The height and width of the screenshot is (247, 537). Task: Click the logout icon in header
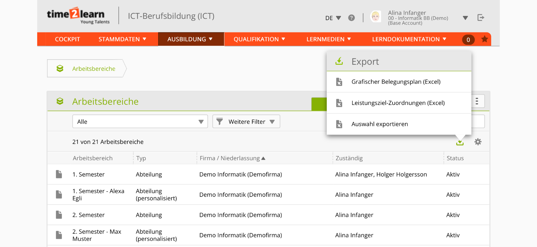pos(481,18)
